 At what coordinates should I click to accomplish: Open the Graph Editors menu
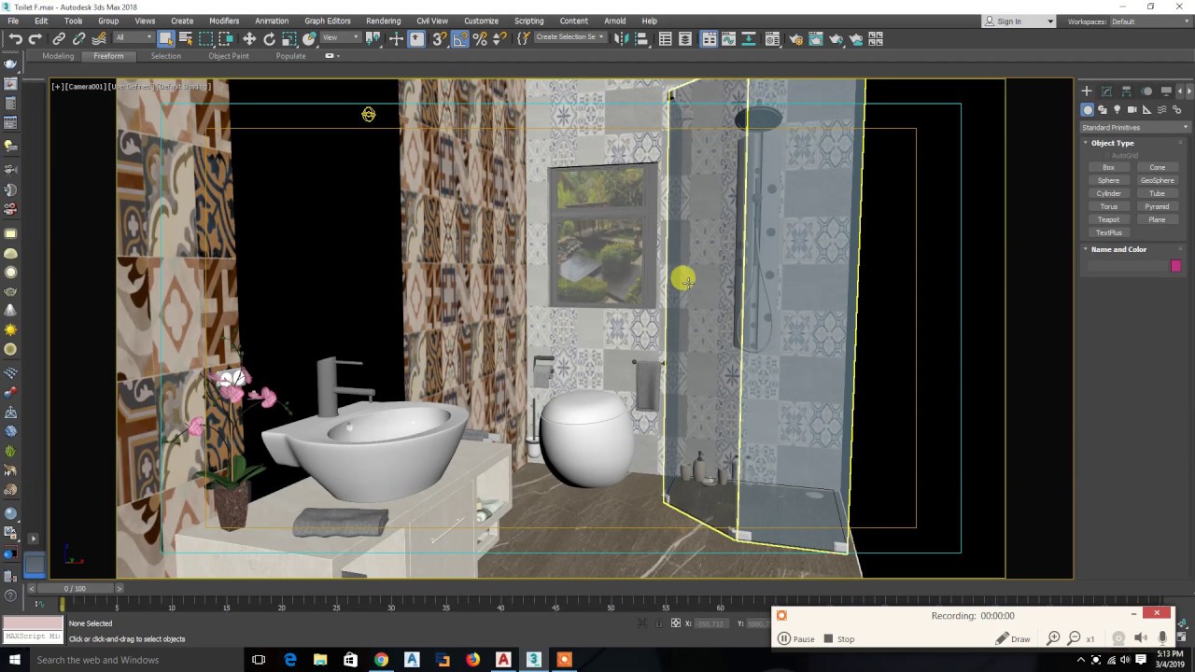(328, 21)
